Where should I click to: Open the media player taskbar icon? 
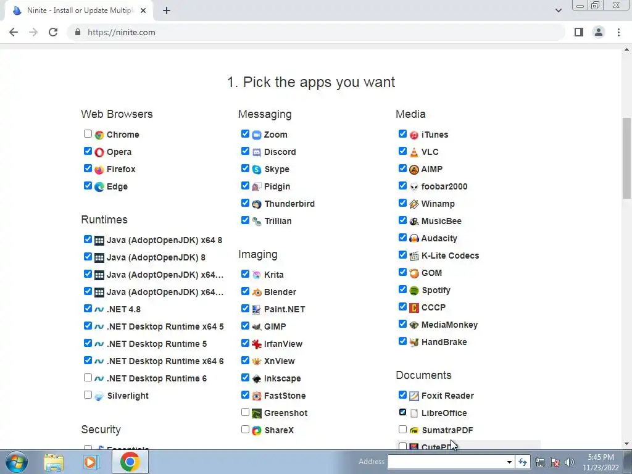[x=91, y=462]
